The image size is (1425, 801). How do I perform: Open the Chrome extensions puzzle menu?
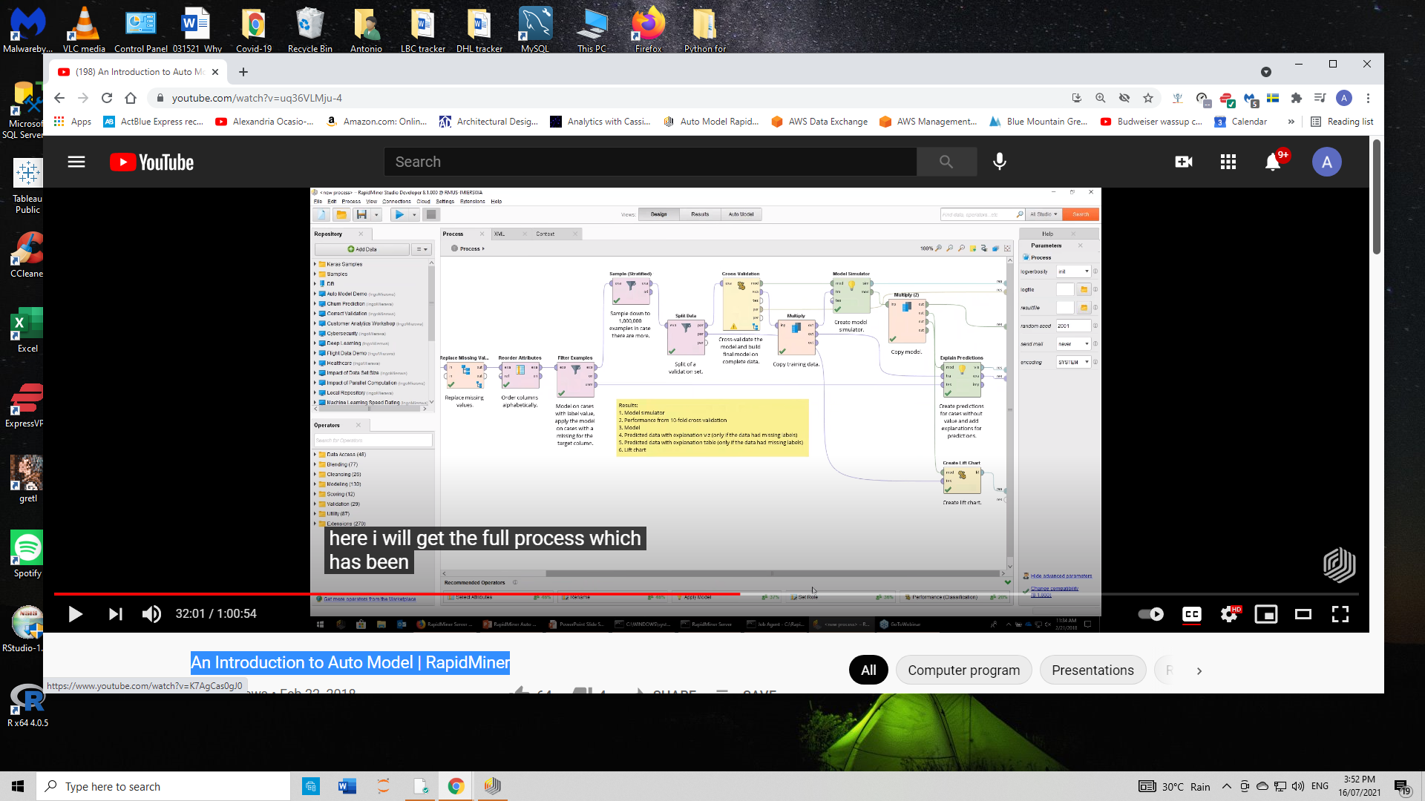[x=1297, y=98]
